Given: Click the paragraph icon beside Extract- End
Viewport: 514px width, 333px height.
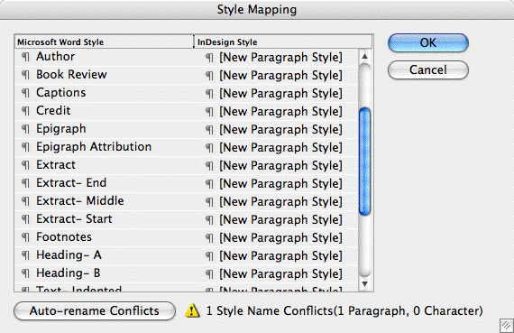Looking at the screenshot, I should (x=25, y=183).
